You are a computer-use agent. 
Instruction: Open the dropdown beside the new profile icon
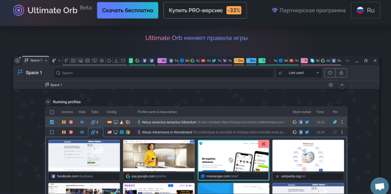60,61
